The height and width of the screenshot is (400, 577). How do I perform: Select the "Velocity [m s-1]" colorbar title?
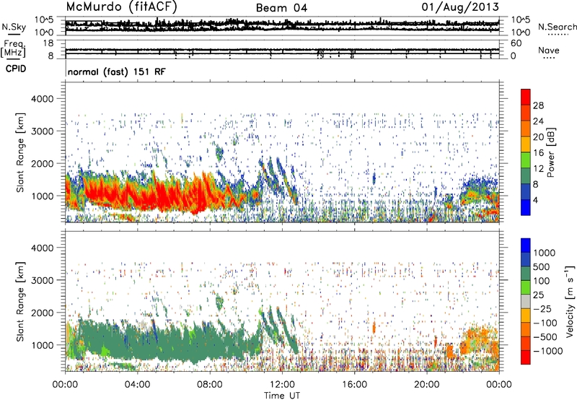click(x=570, y=301)
